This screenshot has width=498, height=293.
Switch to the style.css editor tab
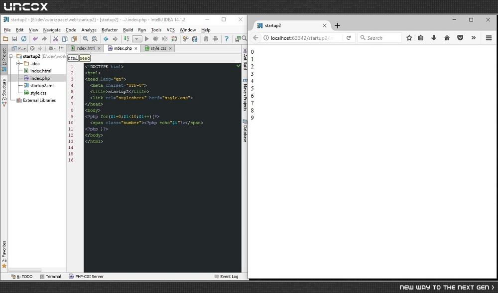[x=158, y=48]
